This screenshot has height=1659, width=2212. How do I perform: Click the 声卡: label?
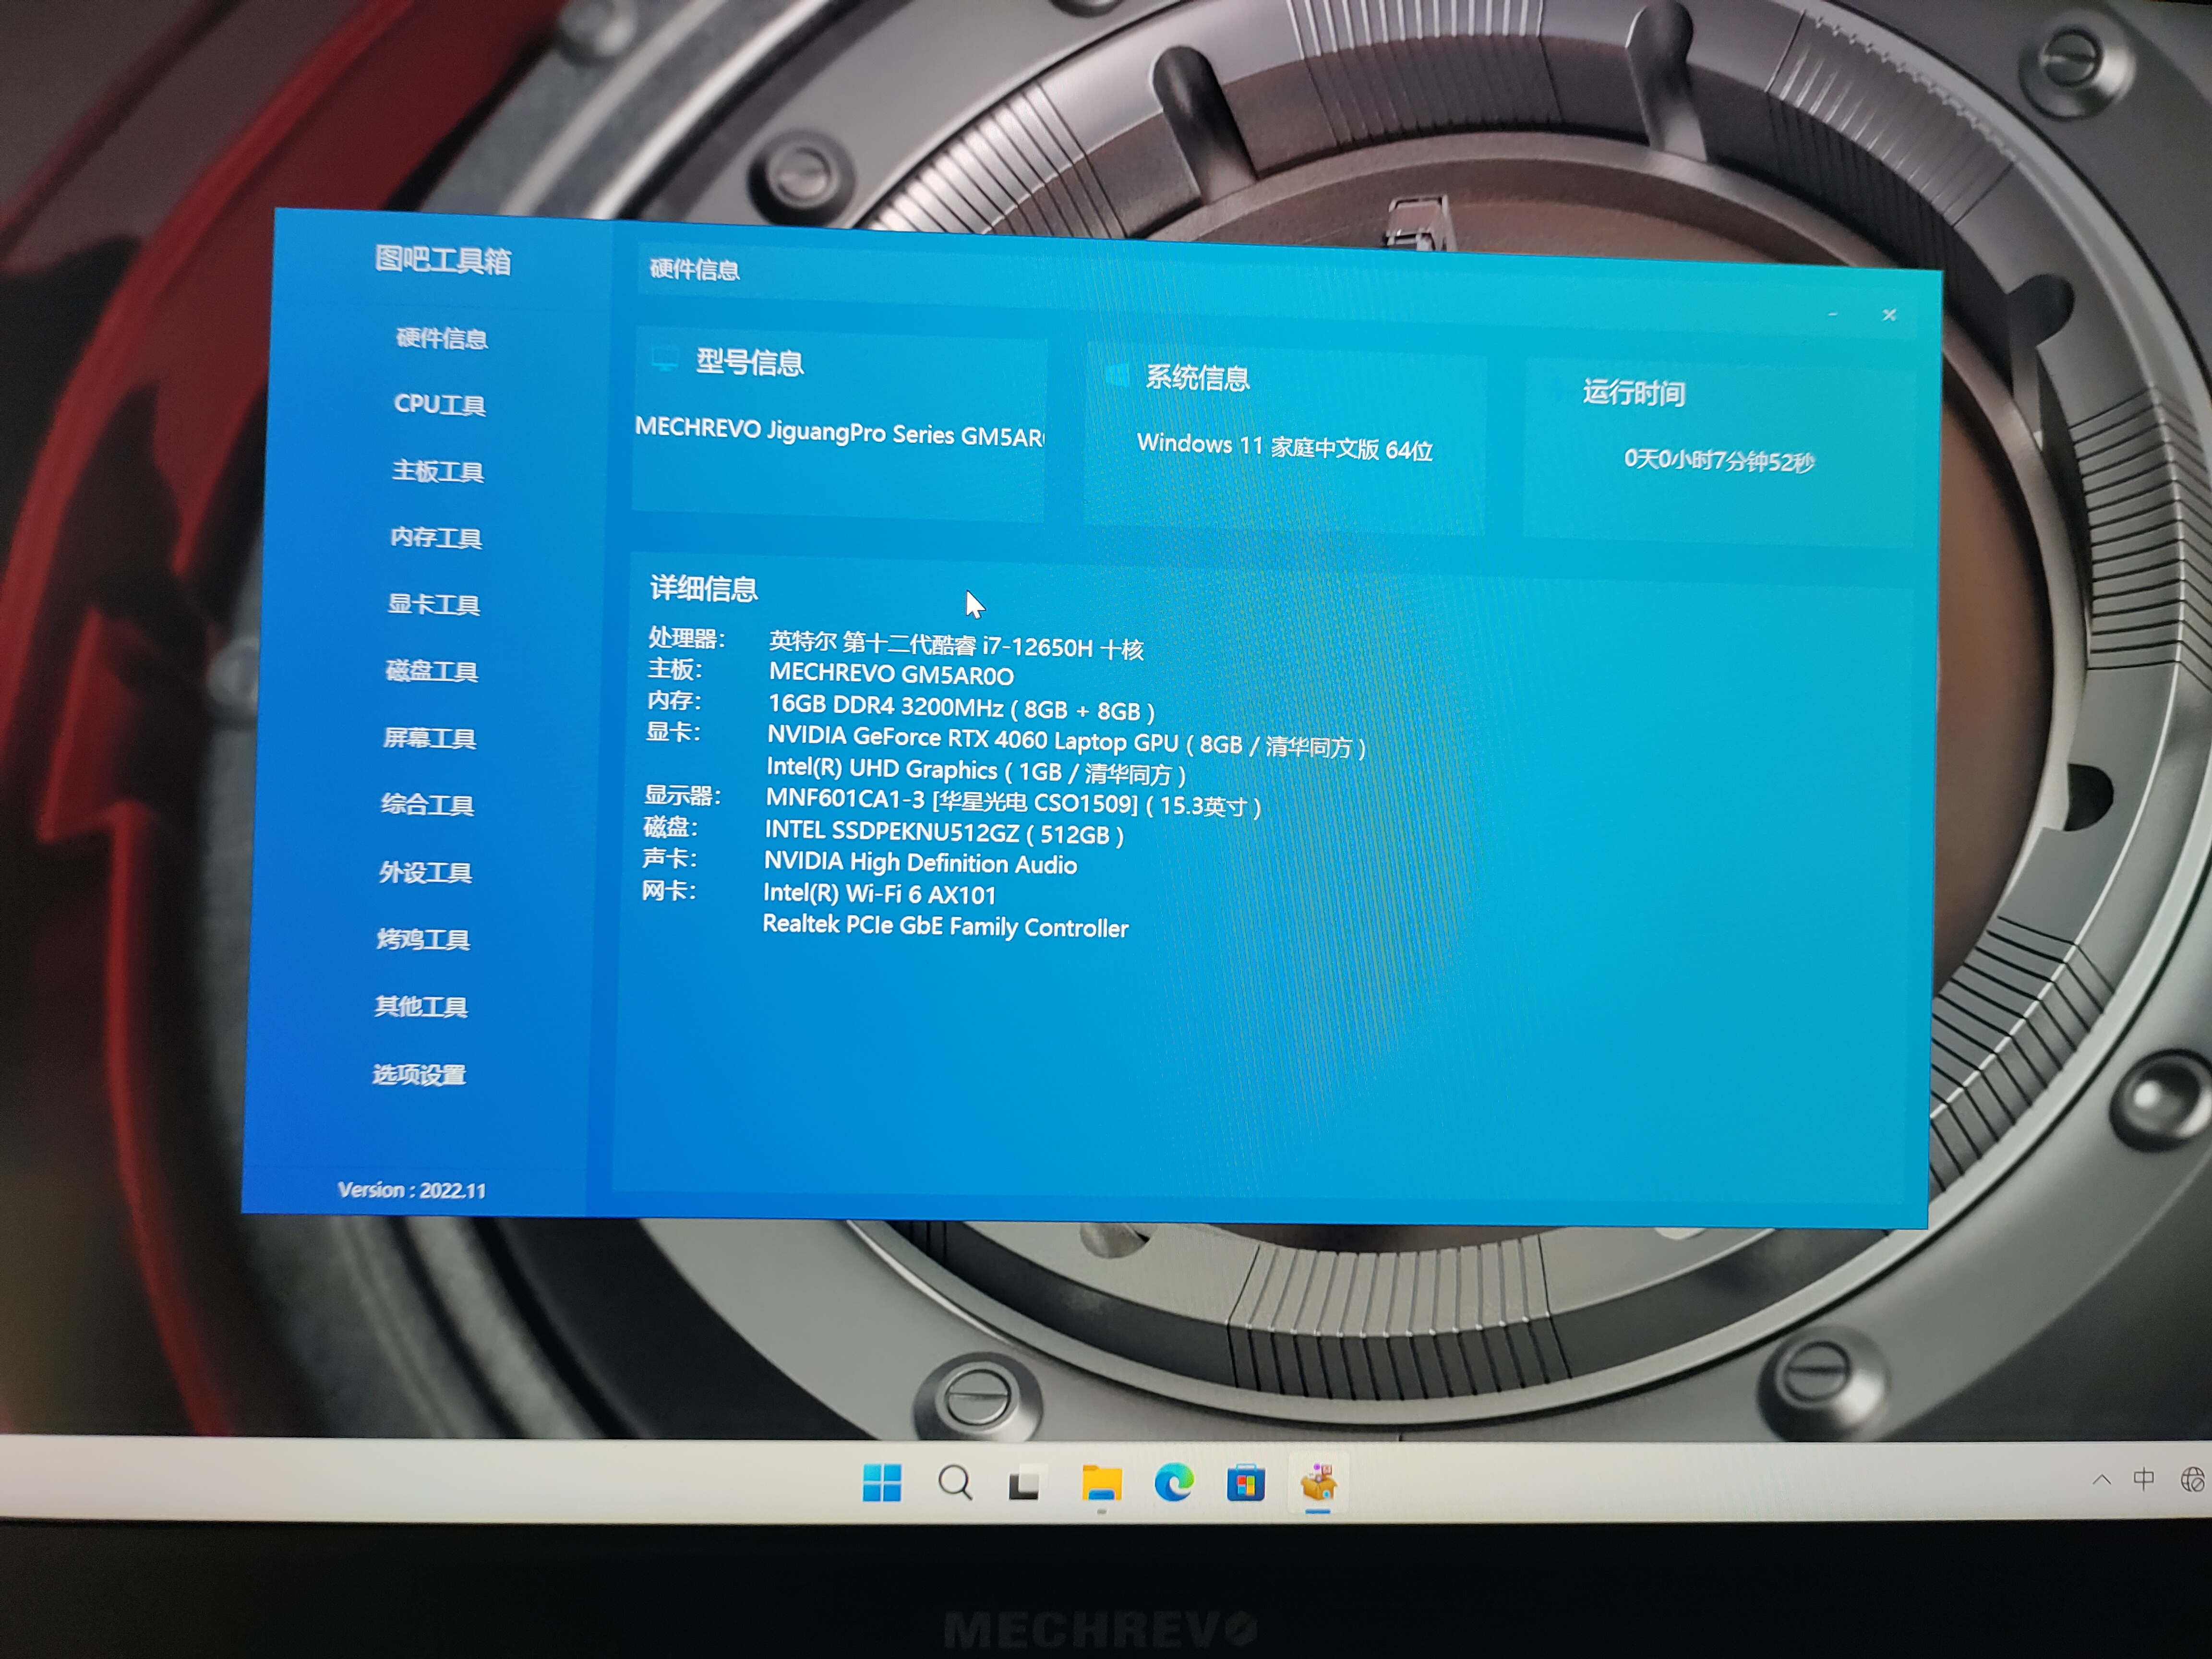pos(670,859)
